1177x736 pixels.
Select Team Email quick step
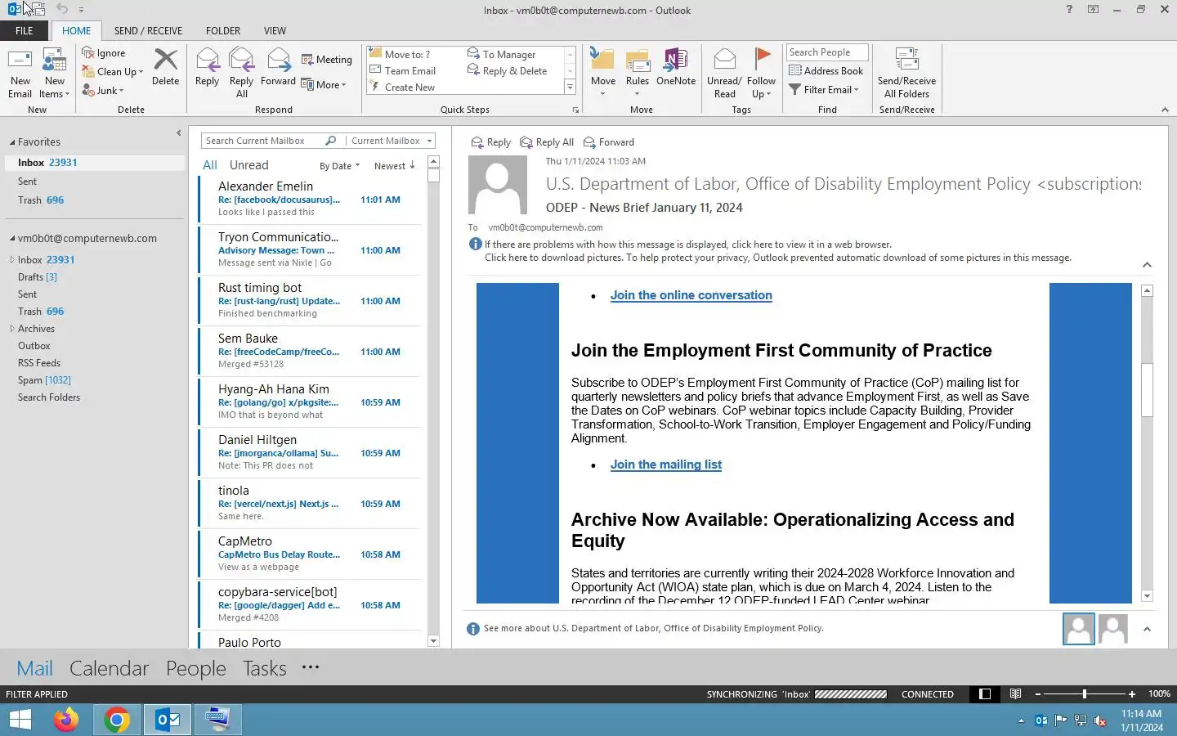pyautogui.click(x=409, y=70)
